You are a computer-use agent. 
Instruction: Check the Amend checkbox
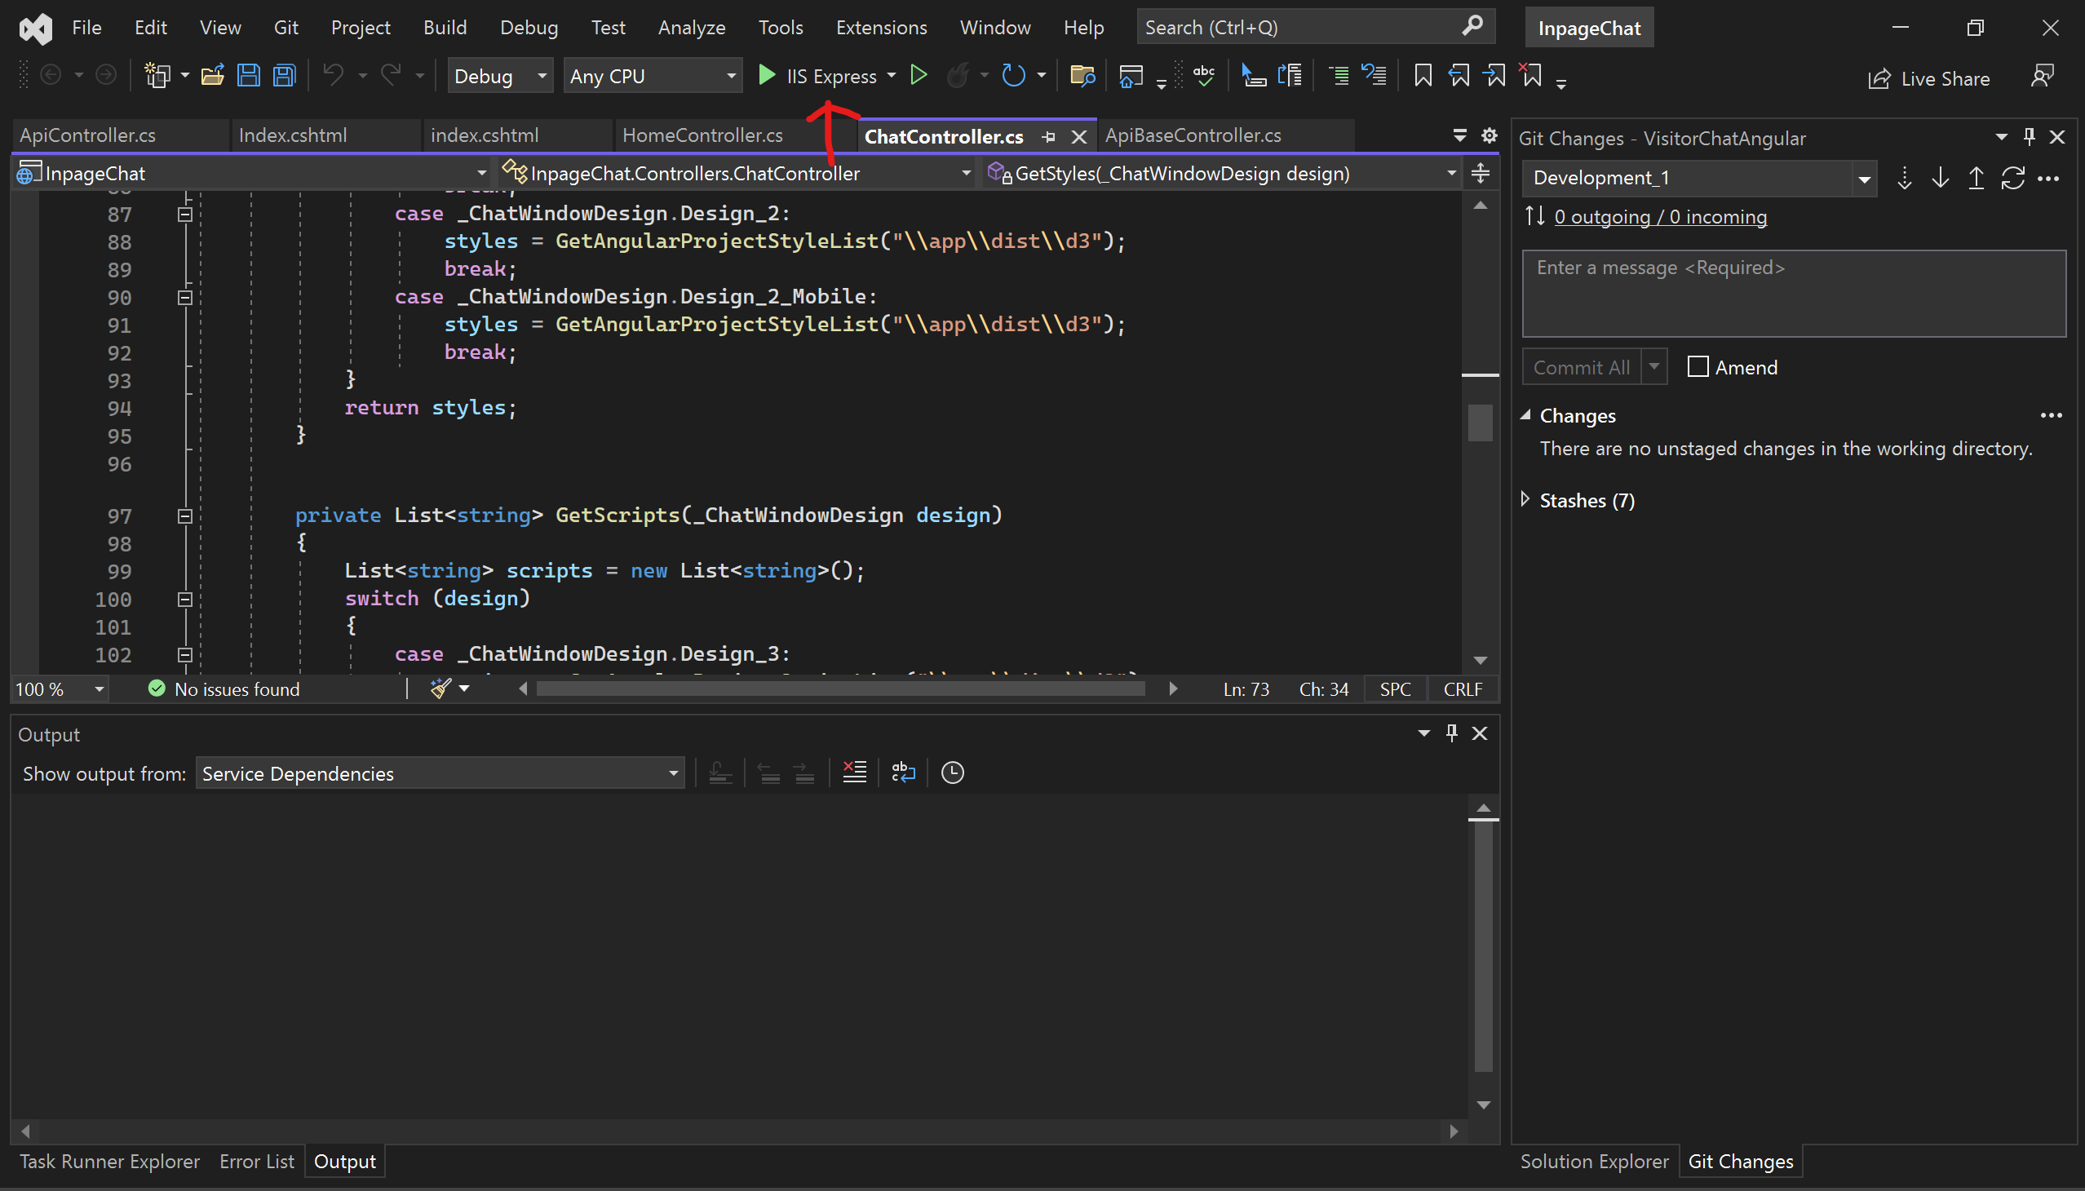point(1698,367)
